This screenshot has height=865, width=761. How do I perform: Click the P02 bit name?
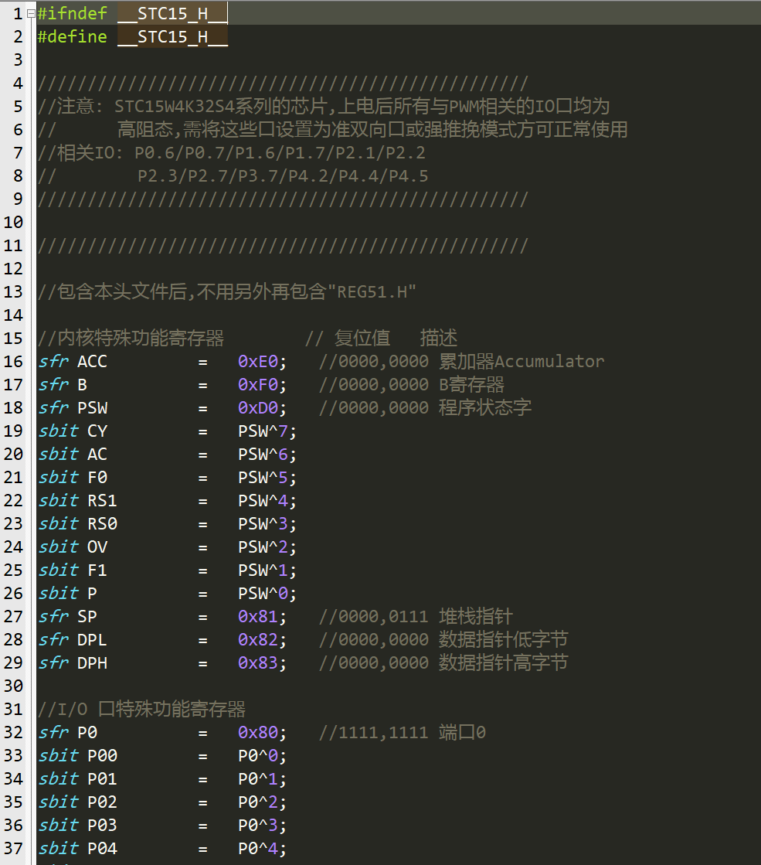(x=102, y=802)
